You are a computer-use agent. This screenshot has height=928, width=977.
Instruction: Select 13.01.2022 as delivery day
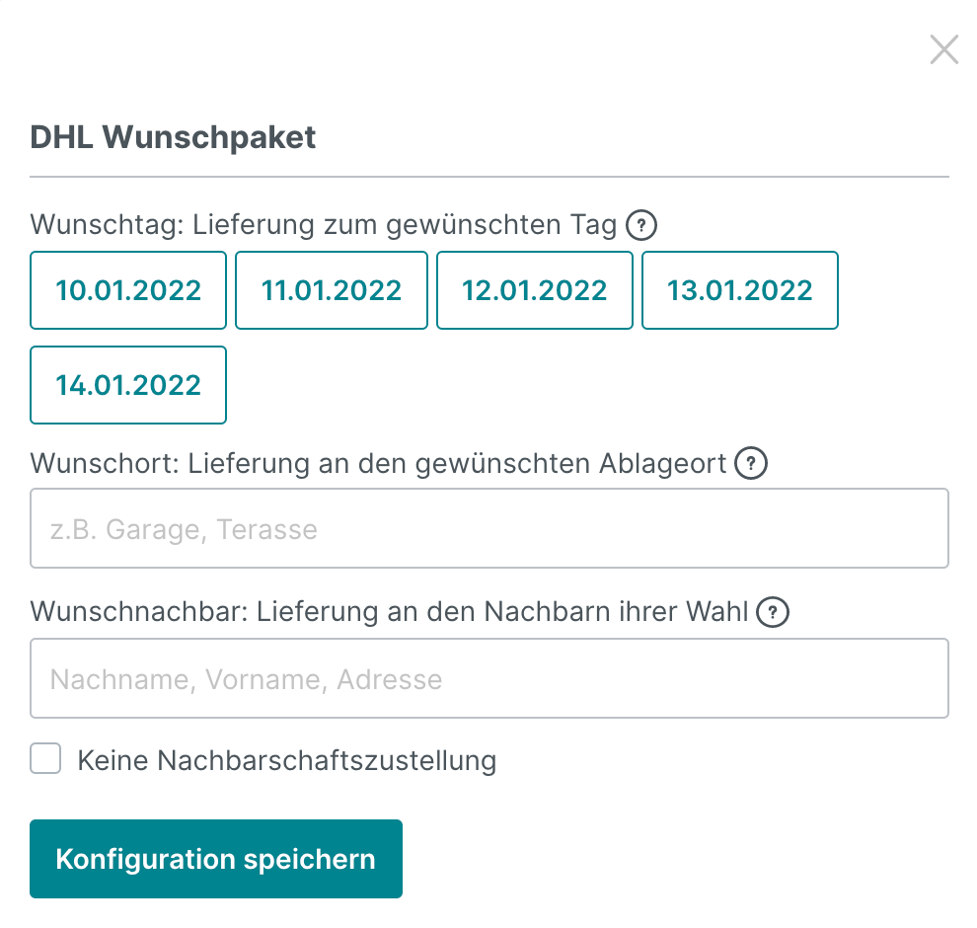pos(739,290)
